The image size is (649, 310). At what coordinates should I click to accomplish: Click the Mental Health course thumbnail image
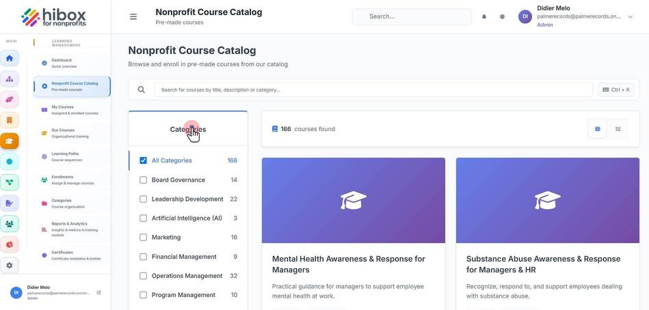[x=354, y=200]
